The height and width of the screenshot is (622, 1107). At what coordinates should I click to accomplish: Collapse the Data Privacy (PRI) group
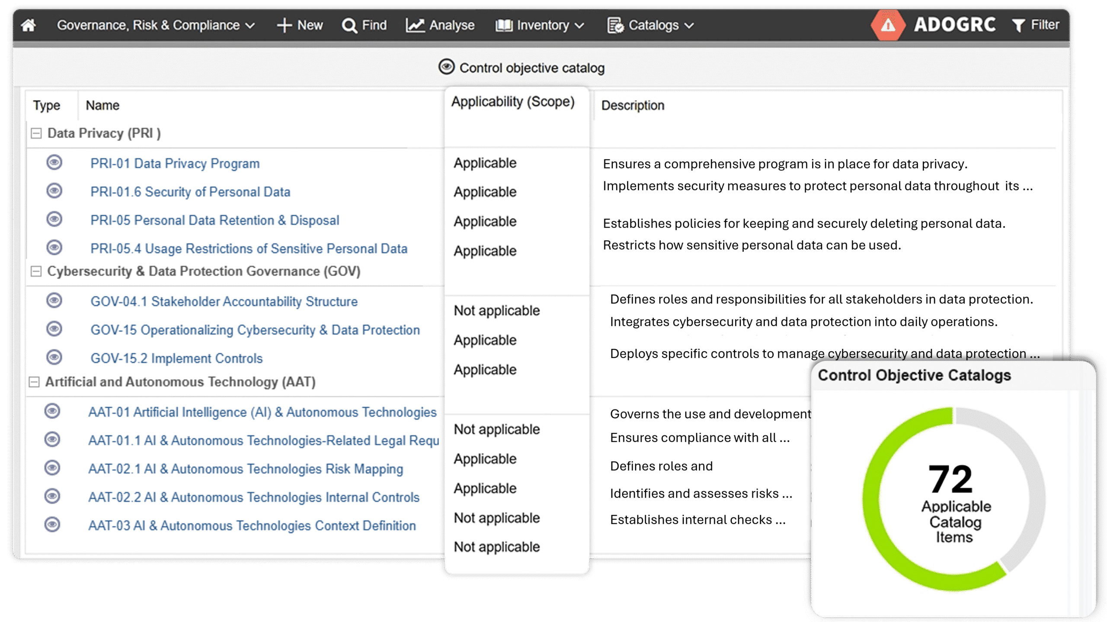pos(36,133)
